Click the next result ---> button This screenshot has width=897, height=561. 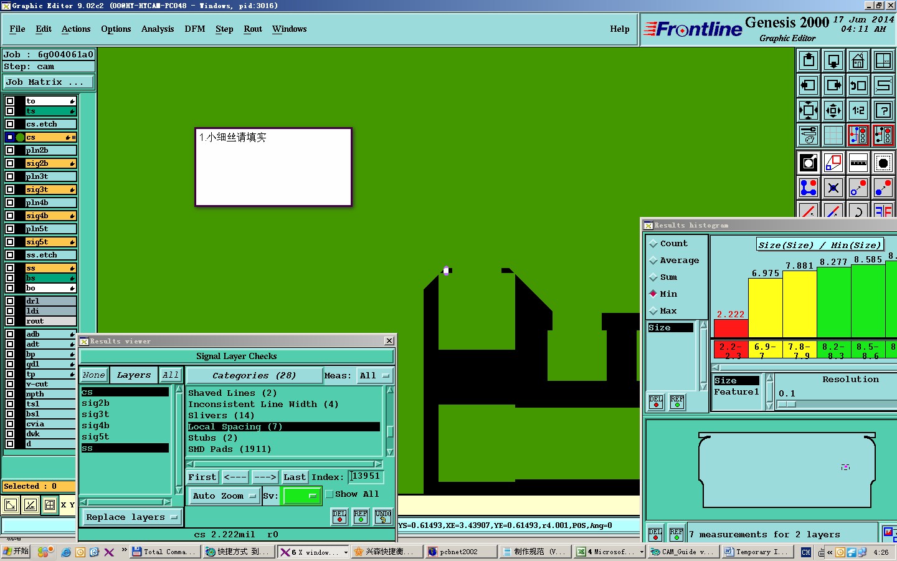pyautogui.click(x=265, y=477)
